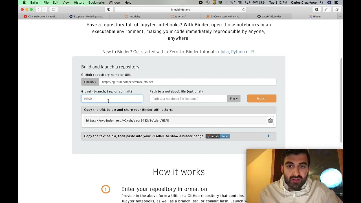Click the Bluetooth icon in the menu bar
This screenshot has width=361, height=203.
226,3
